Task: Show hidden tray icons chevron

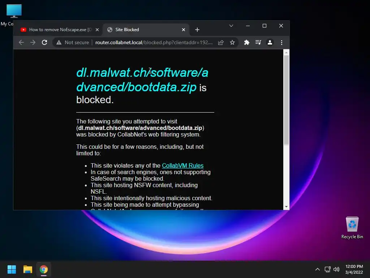Action: [x=318, y=269]
